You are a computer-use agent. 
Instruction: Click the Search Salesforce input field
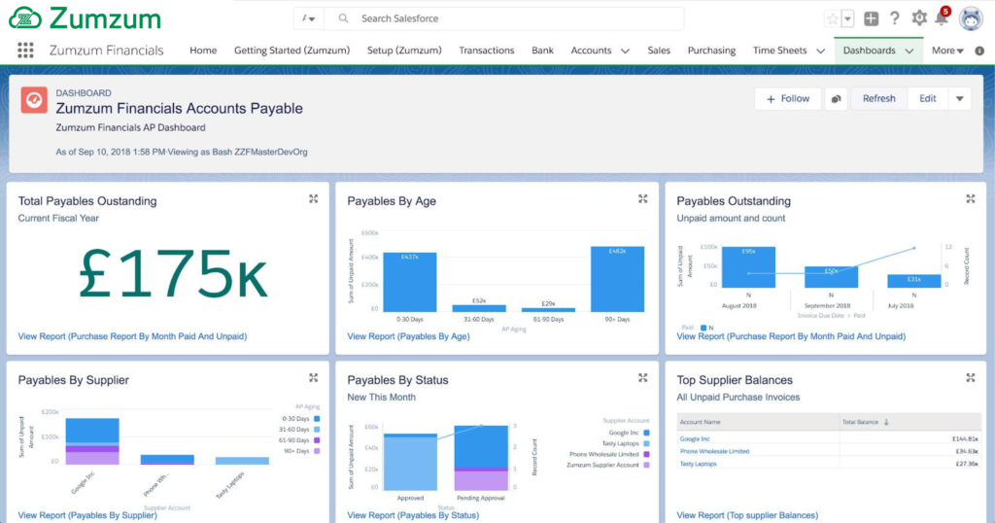coord(504,18)
